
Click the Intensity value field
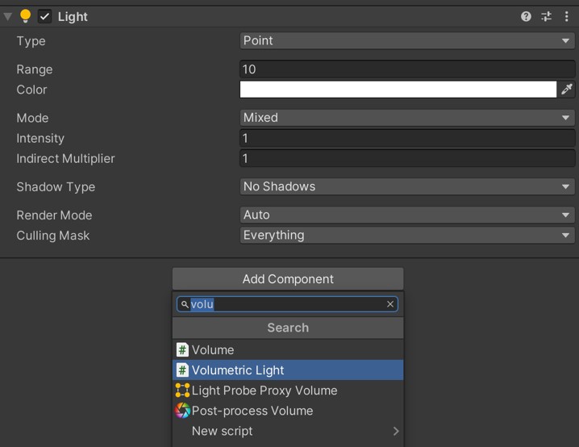pos(407,138)
